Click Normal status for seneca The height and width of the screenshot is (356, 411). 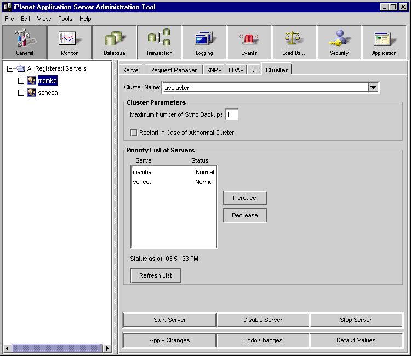tap(204, 182)
